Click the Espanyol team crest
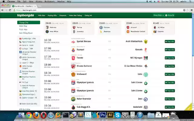The width and height of the screenshot is (194, 121). point(73,50)
